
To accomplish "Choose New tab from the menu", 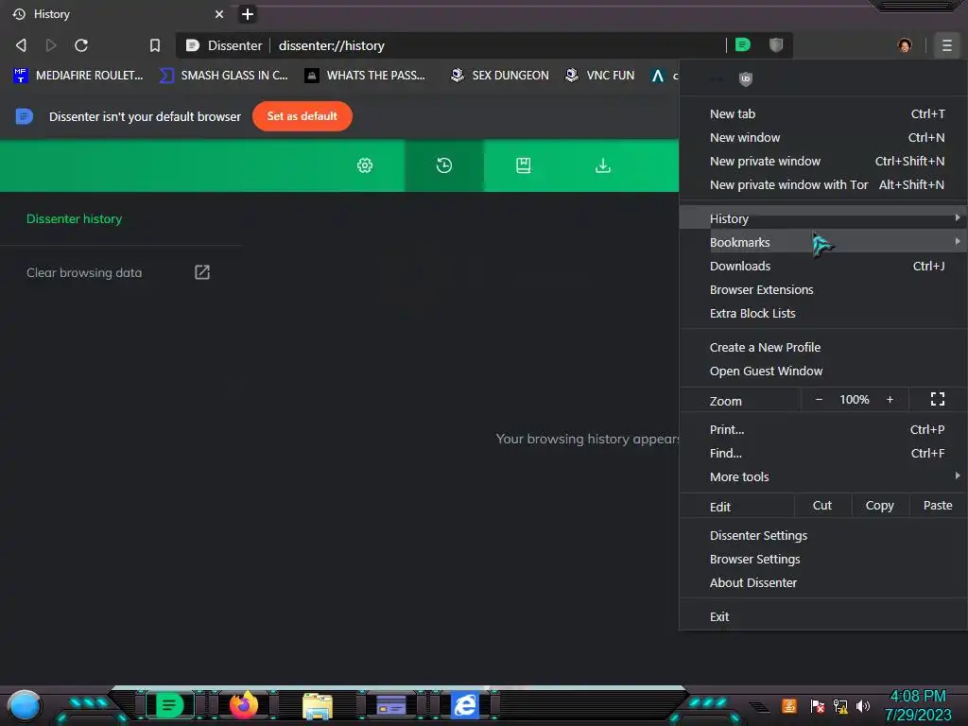I will point(823,113).
